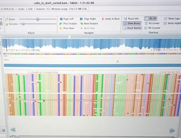This screenshot has height=138, width=181.
Task: Click the Next Feature label
Action: (91, 24)
